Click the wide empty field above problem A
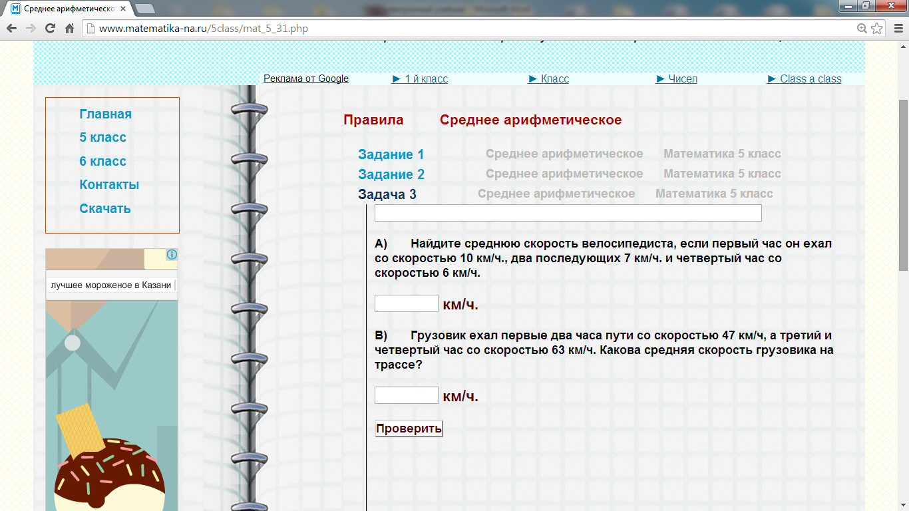Screen dimensions: 909x511 click(x=568, y=213)
